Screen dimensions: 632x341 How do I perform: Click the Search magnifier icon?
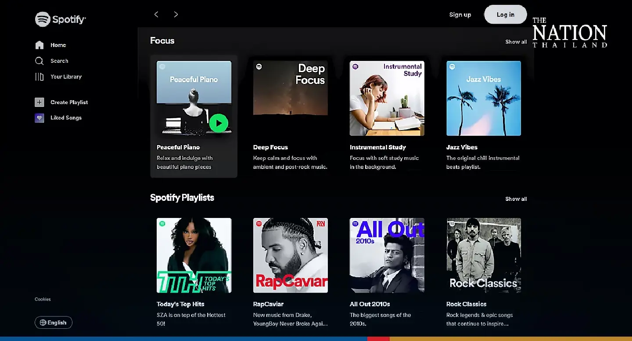tap(39, 61)
